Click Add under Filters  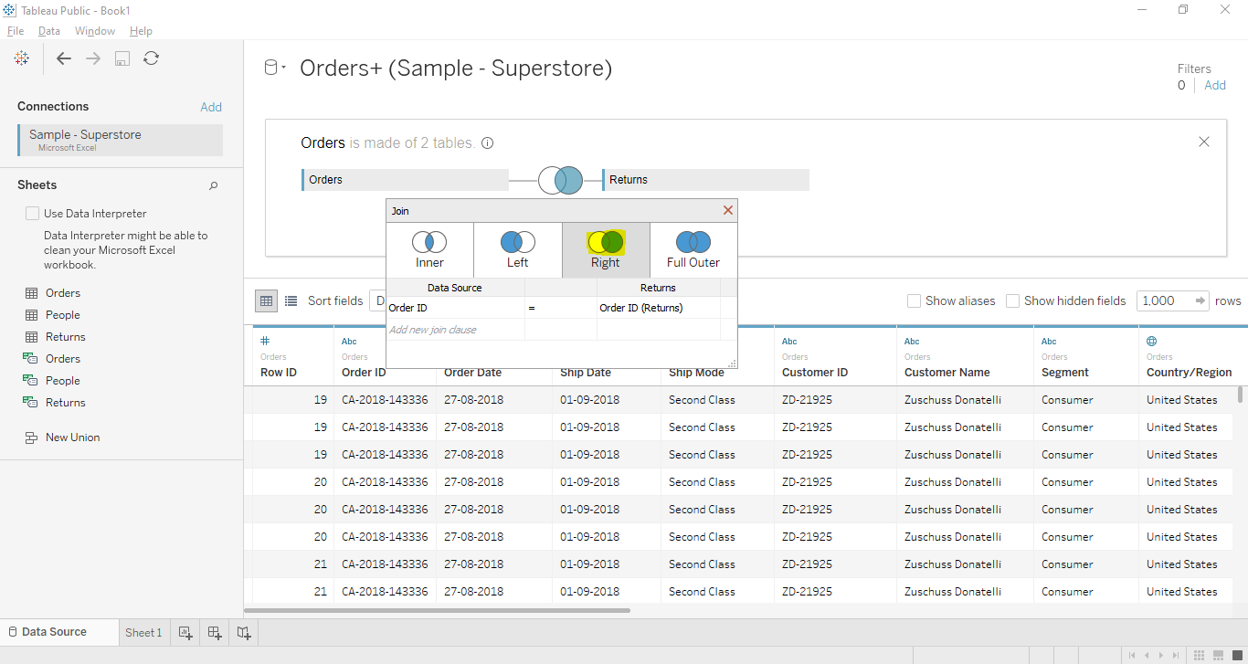click(x=1215, y=85)
